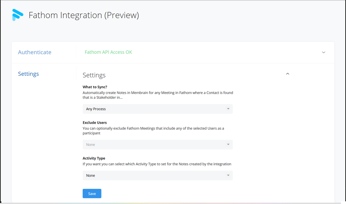
Task: Select the Settings label in the left column
Action: [x=28, y=74]
